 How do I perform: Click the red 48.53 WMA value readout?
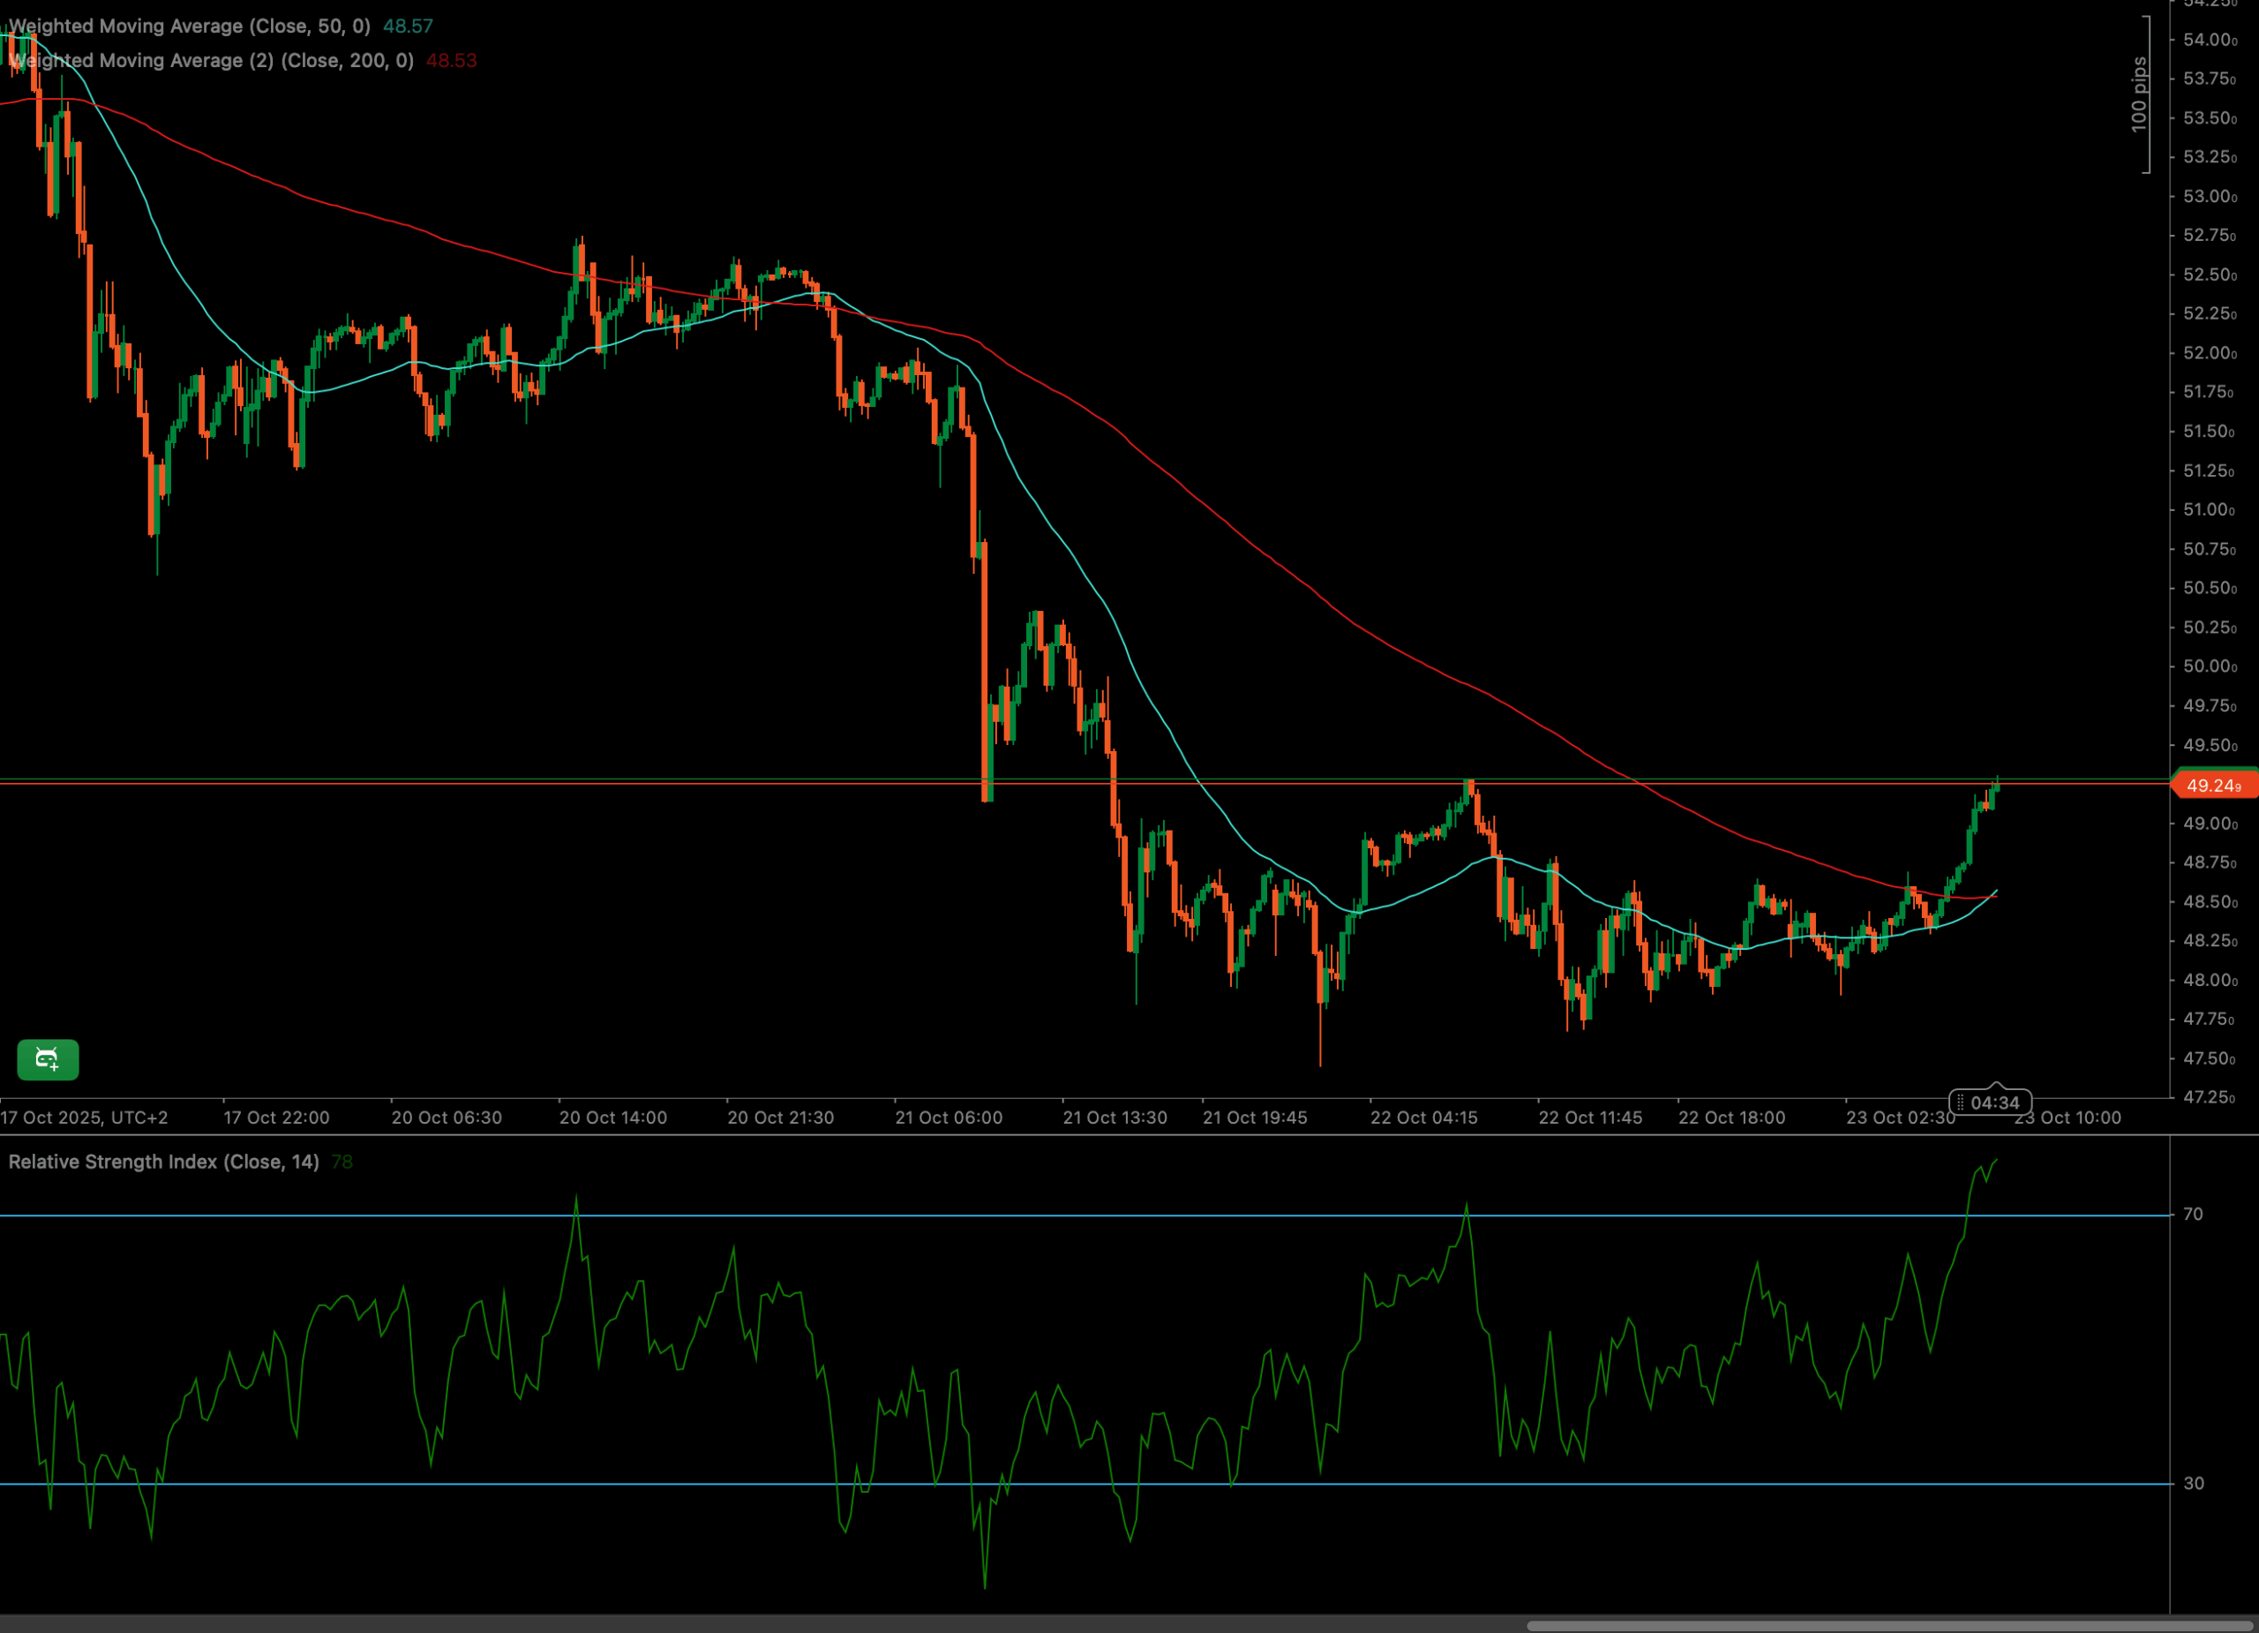[x=451, y=61]
